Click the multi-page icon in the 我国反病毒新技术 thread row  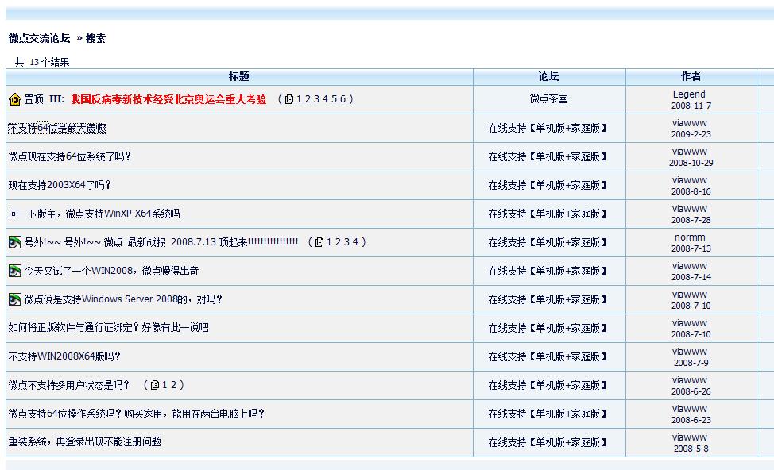289,99
